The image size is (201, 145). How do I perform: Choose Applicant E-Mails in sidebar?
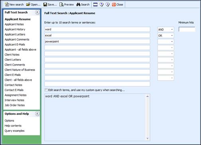[15, 44]
